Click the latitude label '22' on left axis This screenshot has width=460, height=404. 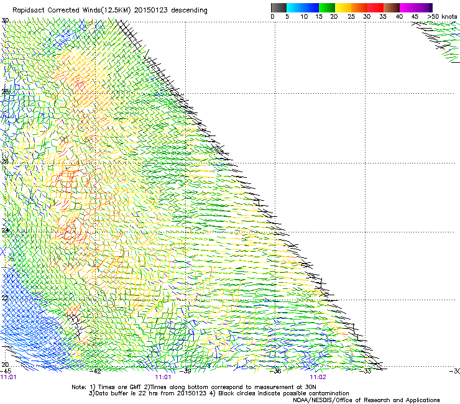click(x=5, y=298)
